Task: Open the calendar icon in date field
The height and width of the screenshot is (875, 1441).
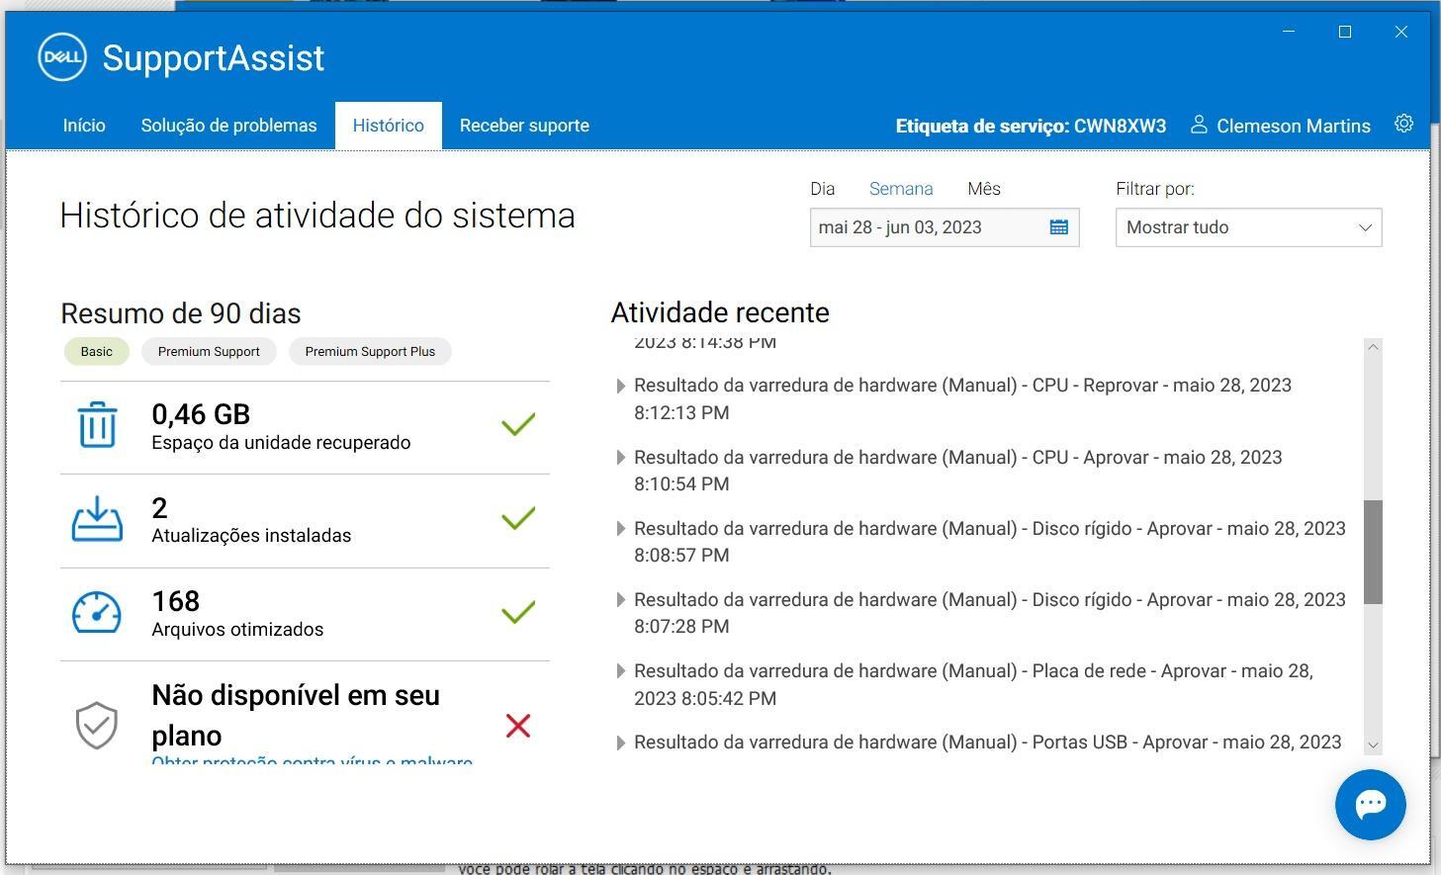Action: (1058, 227)
